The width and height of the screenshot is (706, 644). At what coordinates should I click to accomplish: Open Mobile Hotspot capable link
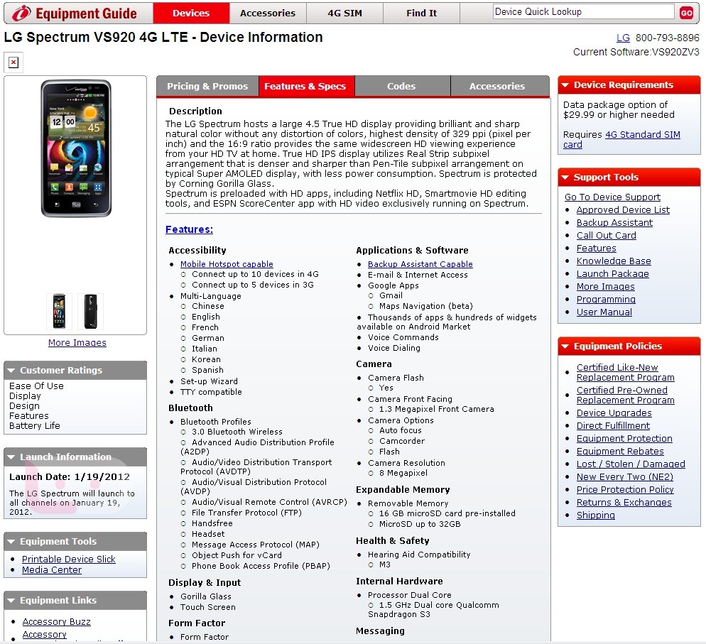[x=227, y=264]
